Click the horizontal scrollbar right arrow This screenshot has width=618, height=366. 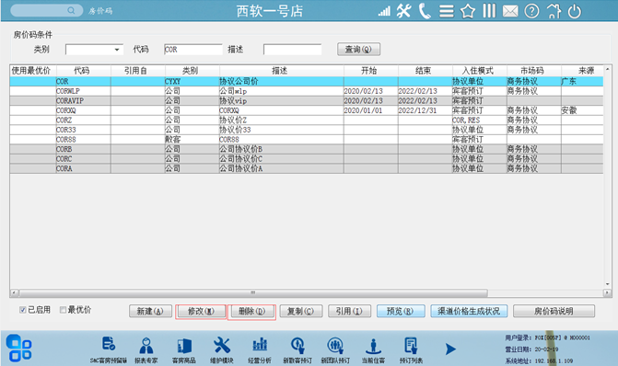(x=607, y=292)
